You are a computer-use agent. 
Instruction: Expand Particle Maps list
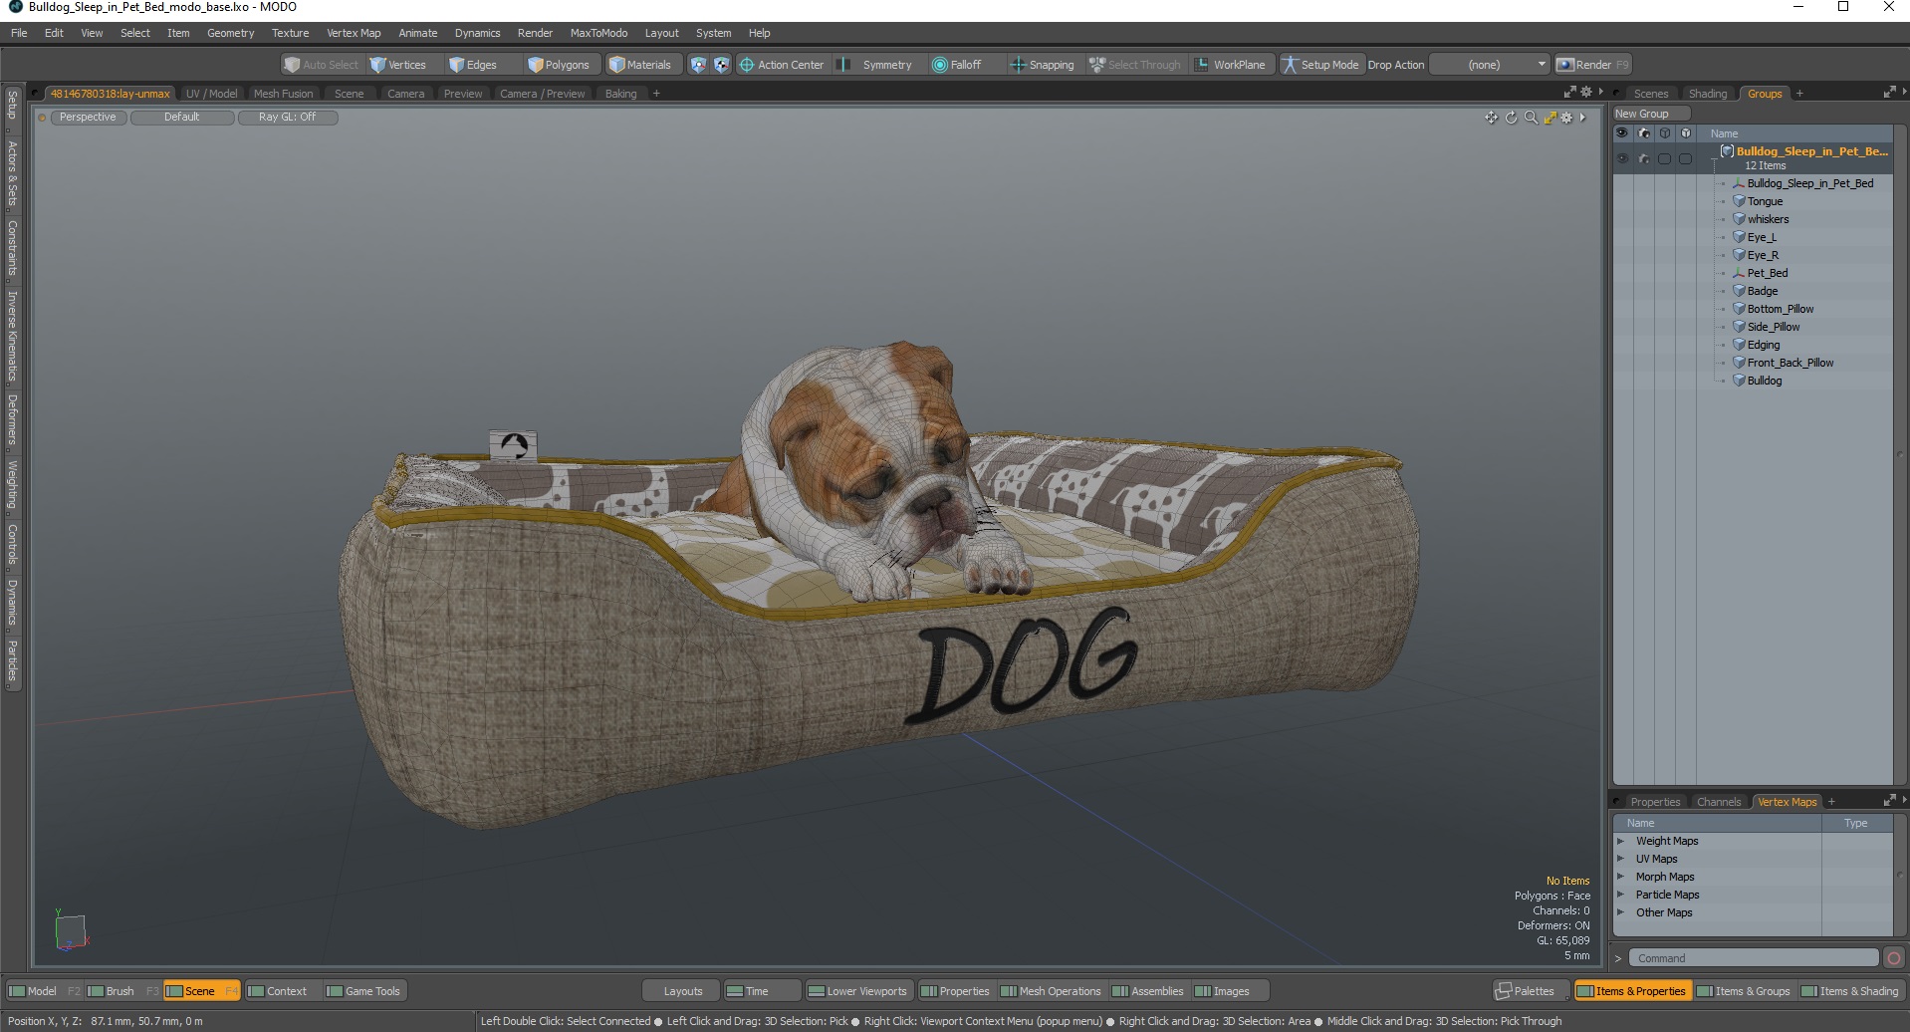(1620, 895)
